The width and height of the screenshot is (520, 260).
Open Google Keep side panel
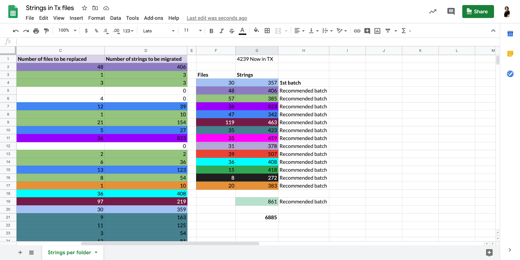[510, 54]
